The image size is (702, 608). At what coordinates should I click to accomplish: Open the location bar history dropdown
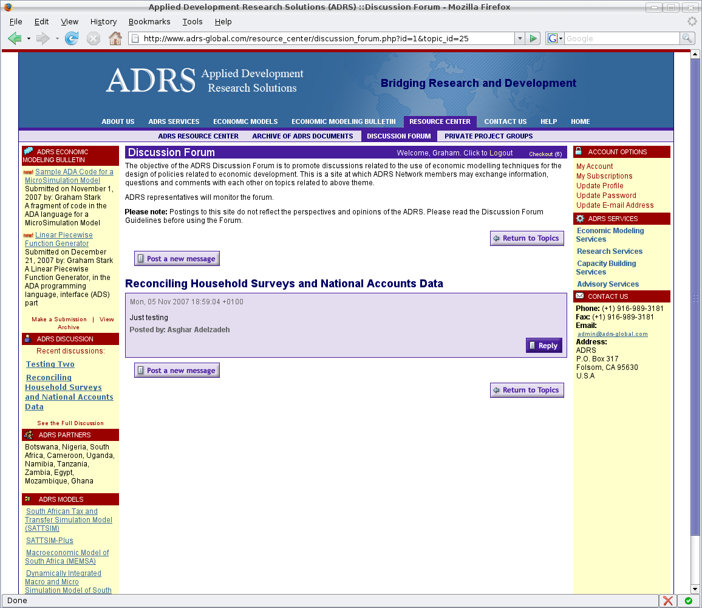click(520, 38)
